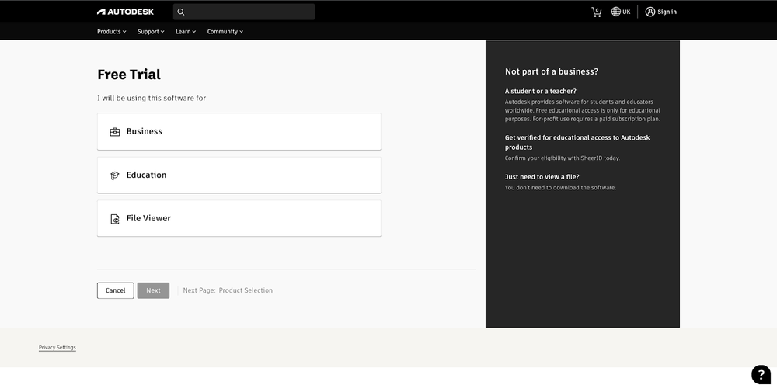Open the Privacy Settings link
This screenshot has height=392, width=777.
[57, 348]
